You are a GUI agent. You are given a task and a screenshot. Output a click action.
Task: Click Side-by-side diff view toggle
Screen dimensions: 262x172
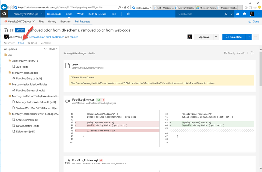click(234, 53)
